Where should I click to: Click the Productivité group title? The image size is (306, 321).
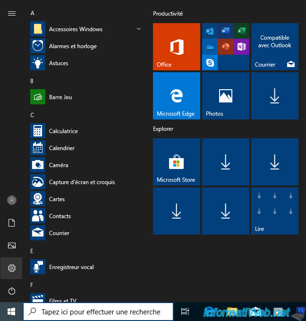point(168,14)
